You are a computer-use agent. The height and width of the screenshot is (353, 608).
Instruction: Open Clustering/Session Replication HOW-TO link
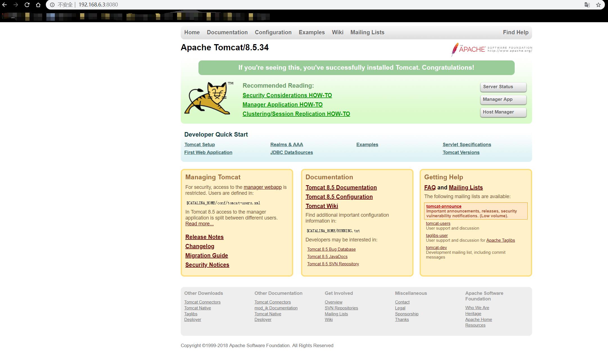pyautogui.click(x=296, y=114)
